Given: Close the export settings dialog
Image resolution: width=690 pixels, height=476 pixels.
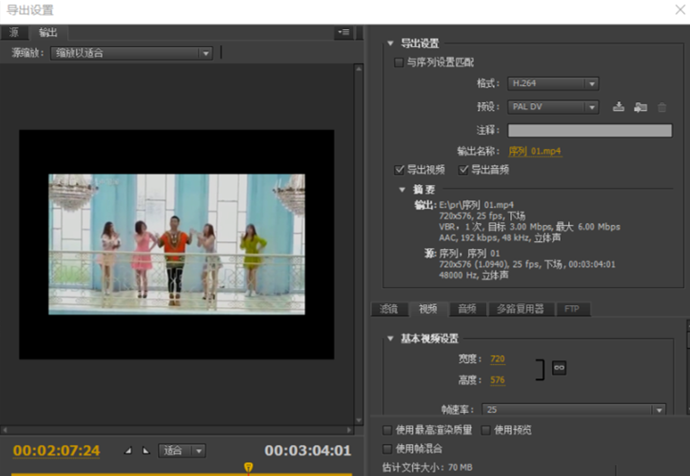Looking at the screenshot, I should (x=679, y=9).
